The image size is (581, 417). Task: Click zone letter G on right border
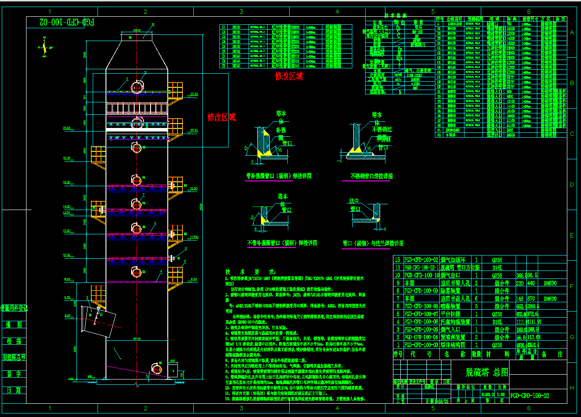[x=572, y=337]
